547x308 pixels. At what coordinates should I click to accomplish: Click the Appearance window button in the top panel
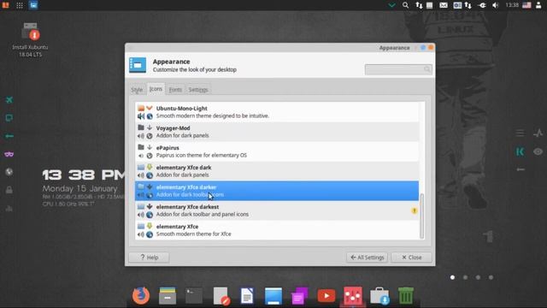click(x=33, y=5)
